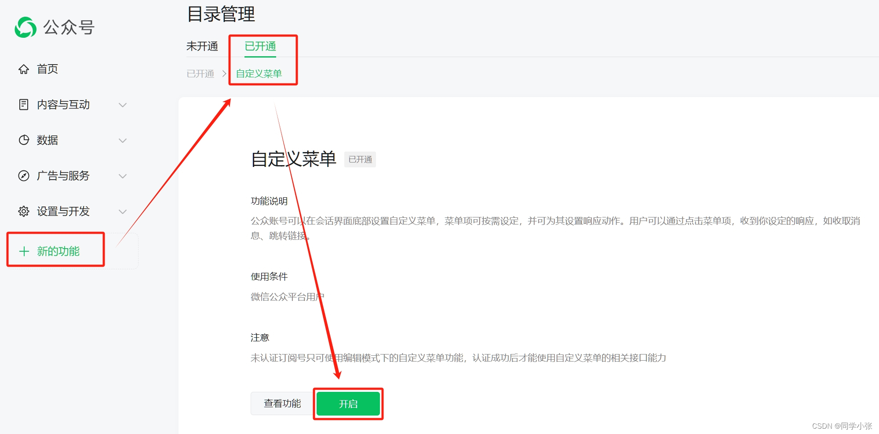This screenshot has width=879, height=434.
Task: Click the 已开通 badge next to 自定义菜单
Action: [360, 159]
